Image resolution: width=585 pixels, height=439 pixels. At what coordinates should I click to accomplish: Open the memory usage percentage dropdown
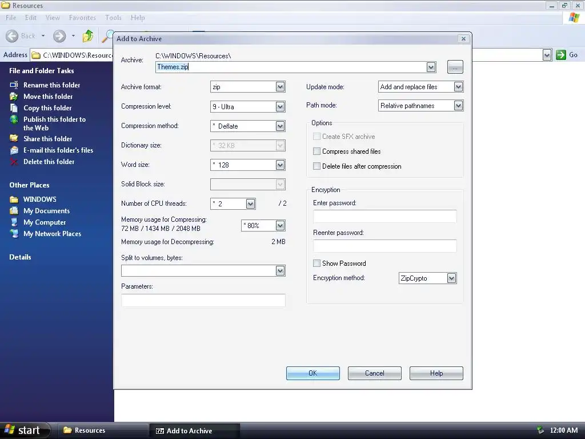280,225
